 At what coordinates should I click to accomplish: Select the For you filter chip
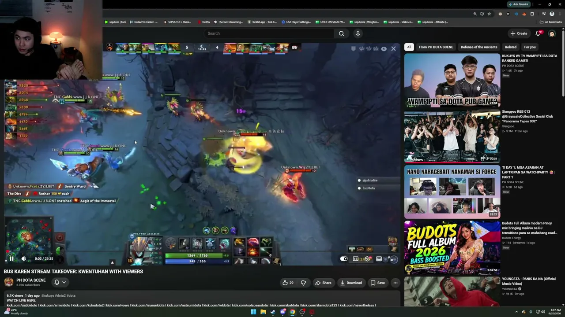click(x=530, y=47)
